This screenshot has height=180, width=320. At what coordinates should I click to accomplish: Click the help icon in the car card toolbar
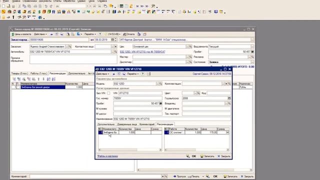pos(143,74)
